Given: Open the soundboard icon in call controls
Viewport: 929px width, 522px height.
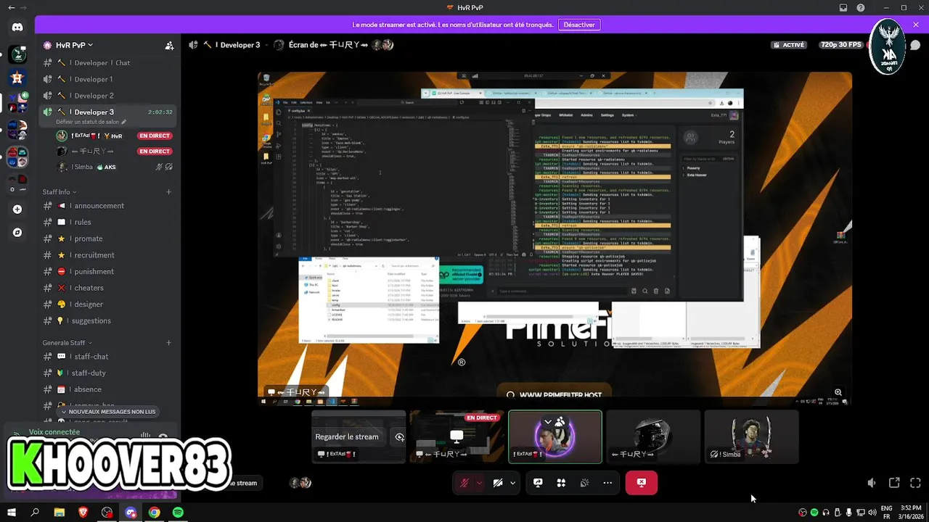Looking at the screenshot, I should [x=584, y=483].
